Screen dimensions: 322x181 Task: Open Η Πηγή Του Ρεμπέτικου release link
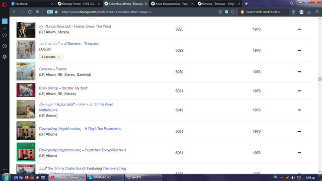coord(103,129)
